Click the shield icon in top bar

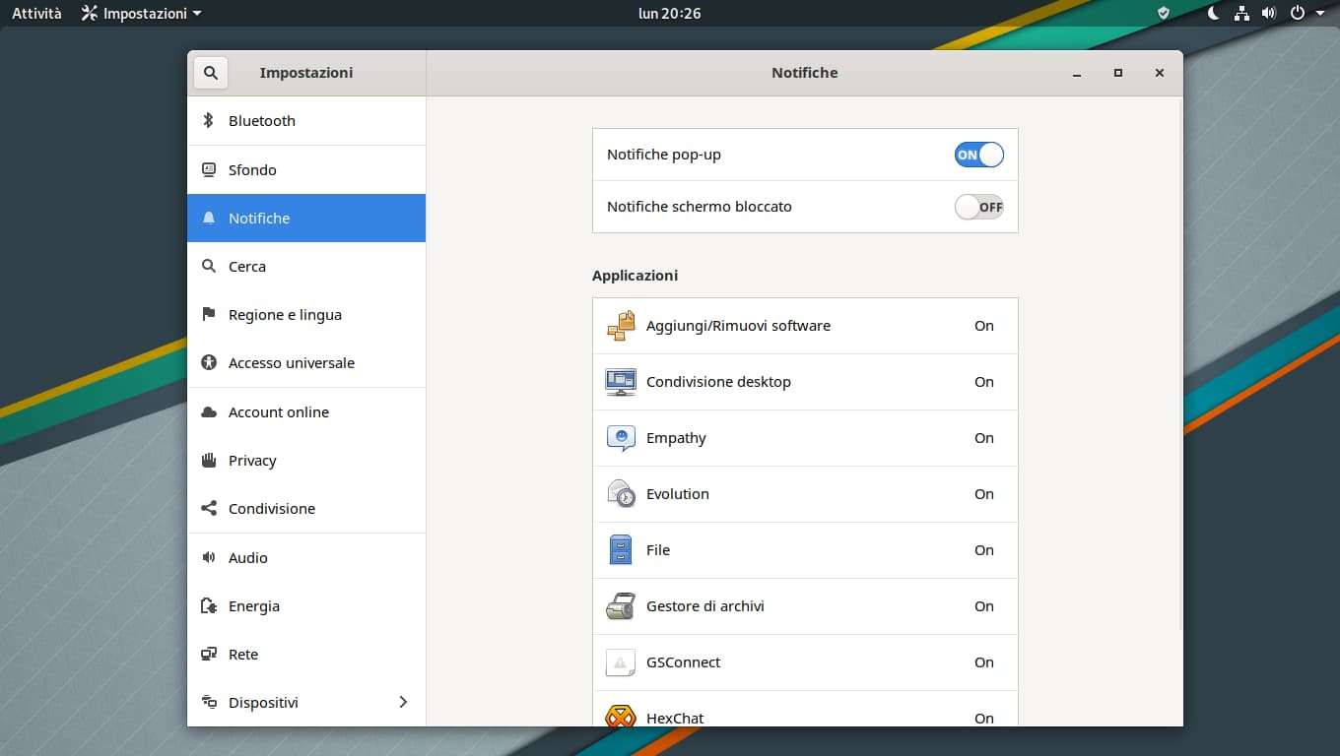pos(1164,13)
